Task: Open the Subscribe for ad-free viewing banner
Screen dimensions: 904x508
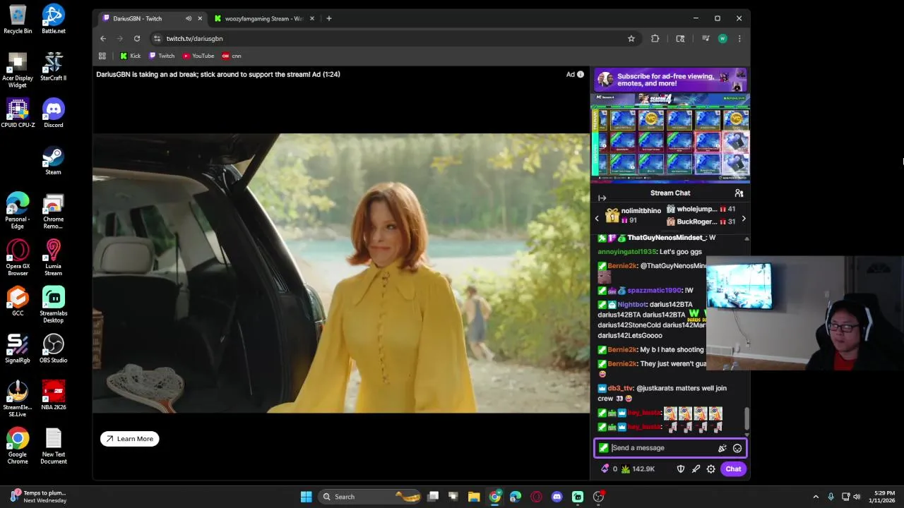Action: tap(670, 80)
